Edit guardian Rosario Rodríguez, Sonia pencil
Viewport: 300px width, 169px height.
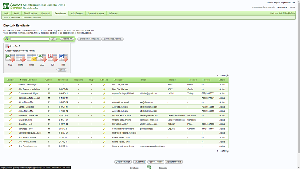pos(104,146)
